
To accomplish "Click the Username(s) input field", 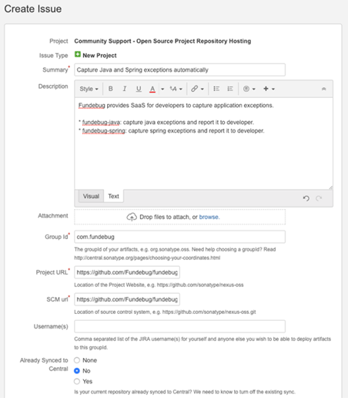I will coord(179,326).
